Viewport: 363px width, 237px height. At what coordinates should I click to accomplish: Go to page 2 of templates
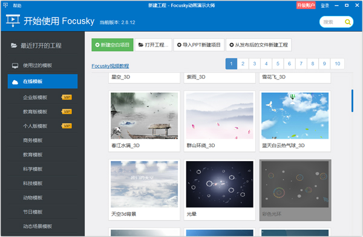tap(243, 64)
